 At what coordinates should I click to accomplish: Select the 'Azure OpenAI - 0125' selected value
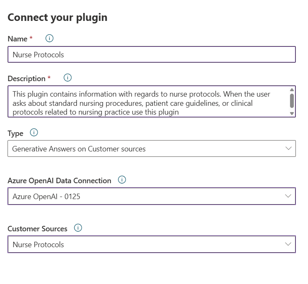pos(46,196)
